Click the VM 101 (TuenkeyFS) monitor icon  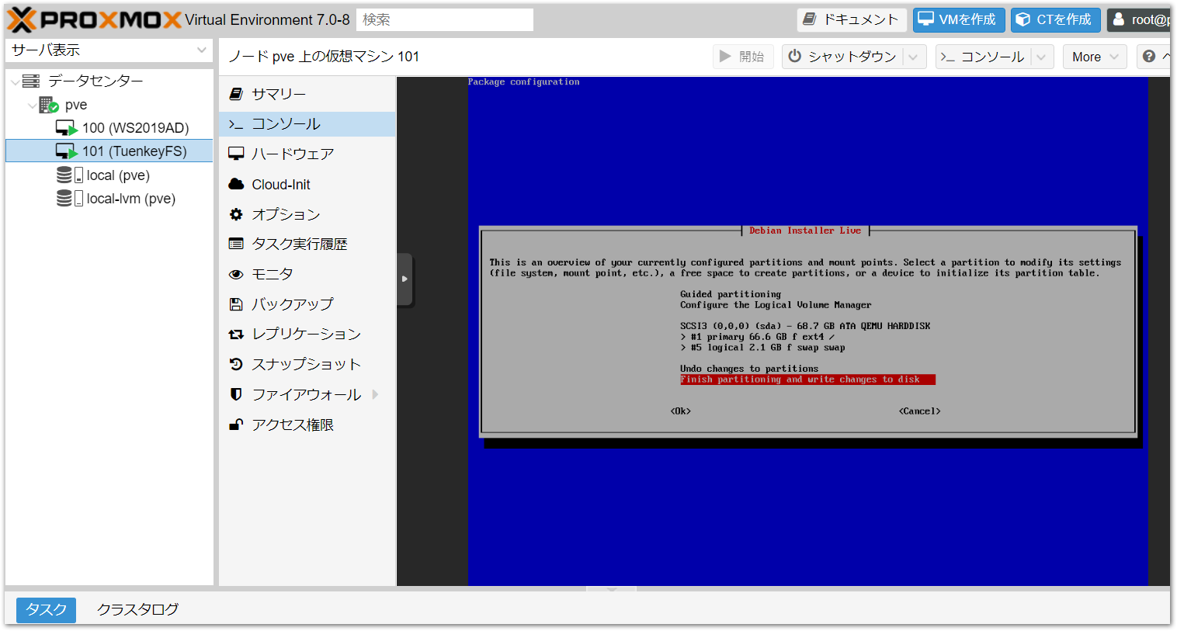67,151
